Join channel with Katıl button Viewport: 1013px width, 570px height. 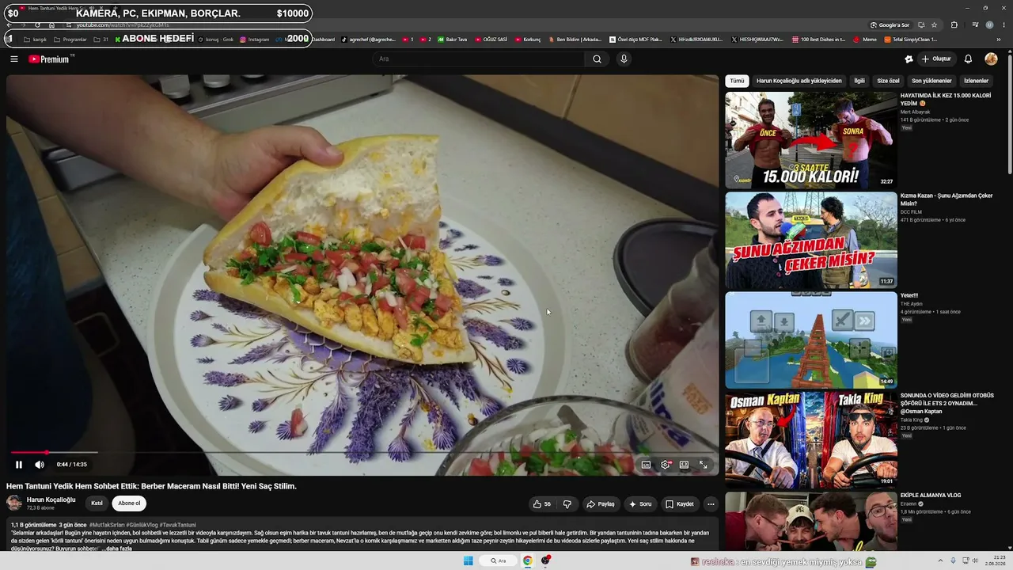tap(97, 503)
